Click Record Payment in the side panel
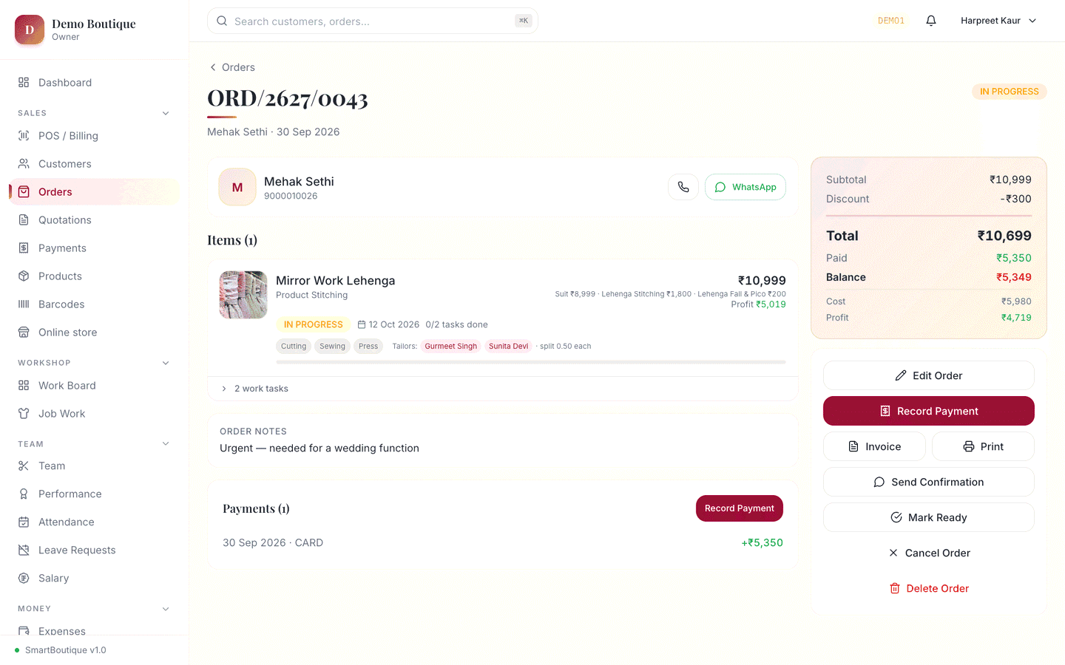This screenshot has height=665, width=1065. point(929,411)
